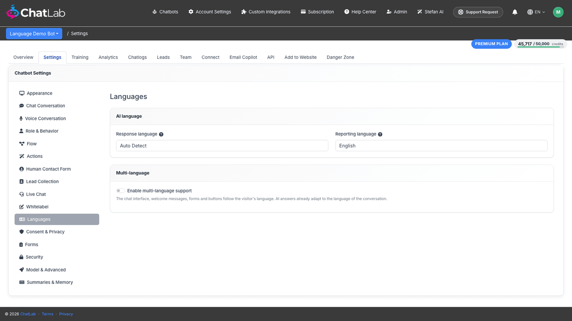This screenshot has width=572, height=321.
Task: Click the Model & Advanced rocket icon
Action: [21, 270]
